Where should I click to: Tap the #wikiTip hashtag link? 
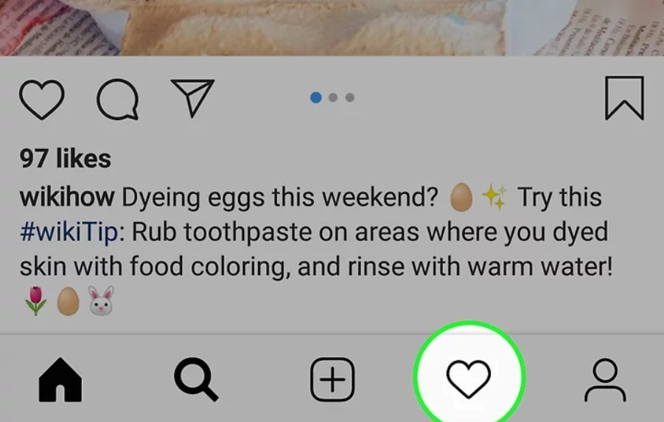[69, 232]
